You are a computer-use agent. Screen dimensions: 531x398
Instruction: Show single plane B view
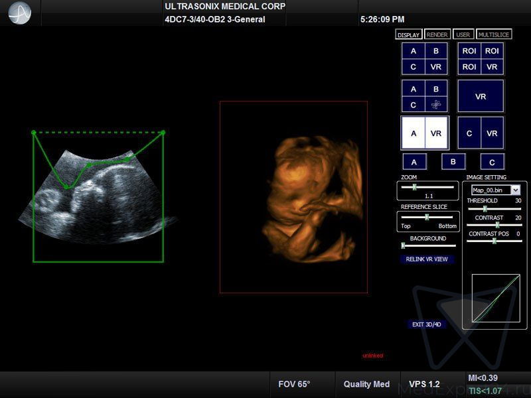point(453,161)
